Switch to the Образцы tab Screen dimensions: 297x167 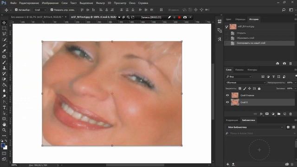coord(240,19)
